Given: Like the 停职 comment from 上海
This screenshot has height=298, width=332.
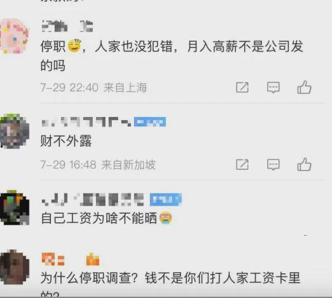Looking at the screenshot, I should [304, 87].
